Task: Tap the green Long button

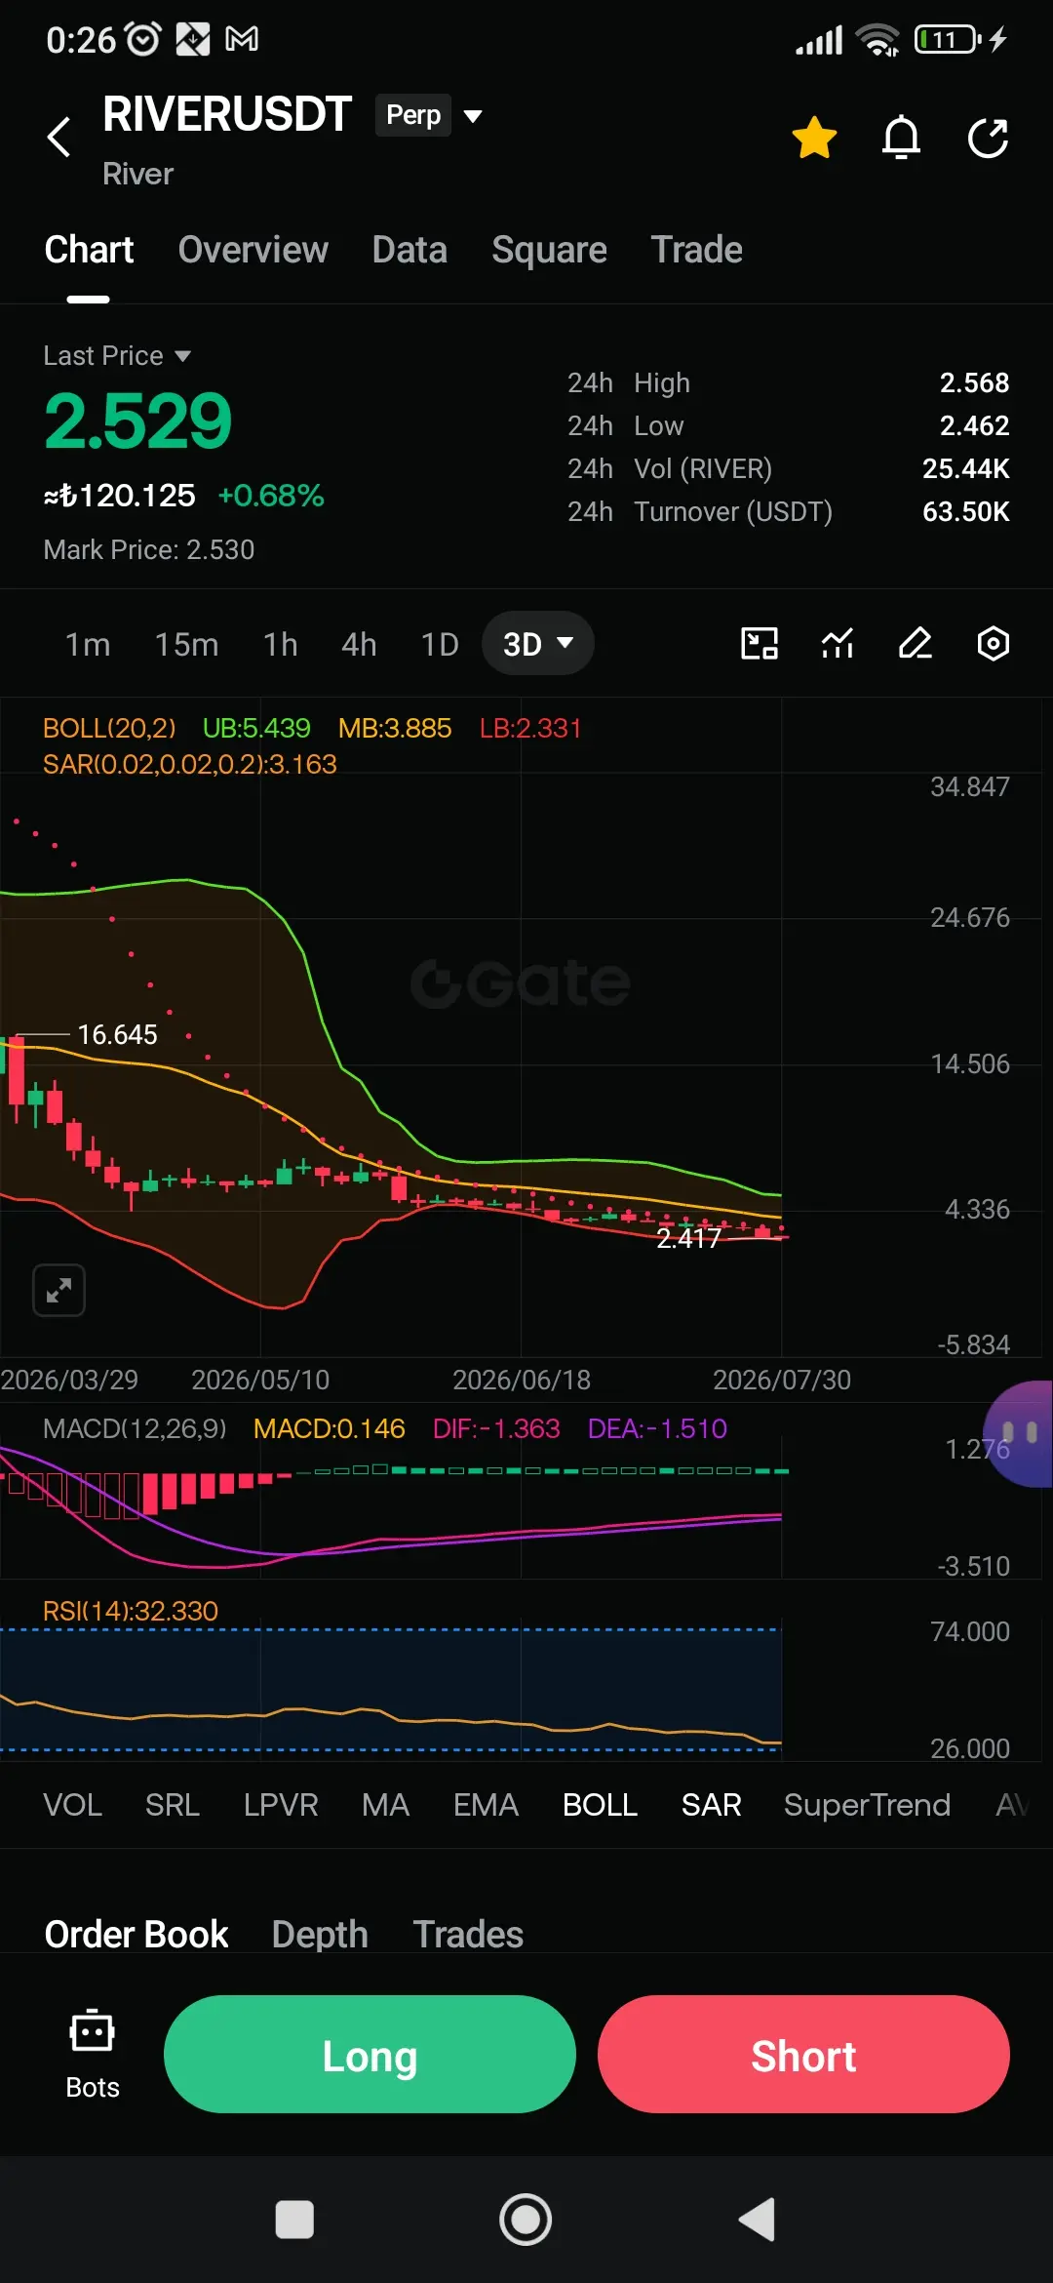Action: click(x=370, y=2054)
